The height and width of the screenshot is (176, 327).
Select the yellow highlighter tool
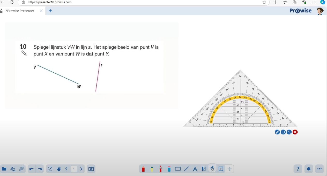pyautogui.click(x=152, y=169)
